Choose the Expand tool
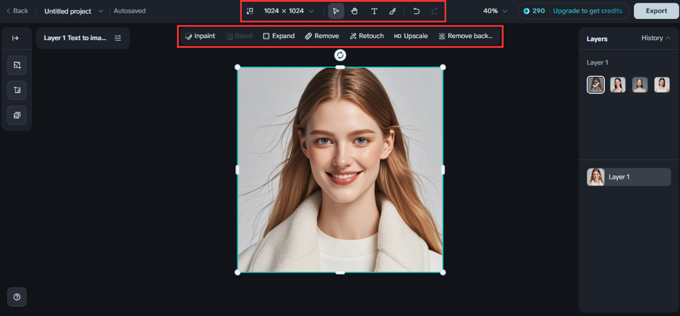The image size is (680, 316). coord(279,36)
